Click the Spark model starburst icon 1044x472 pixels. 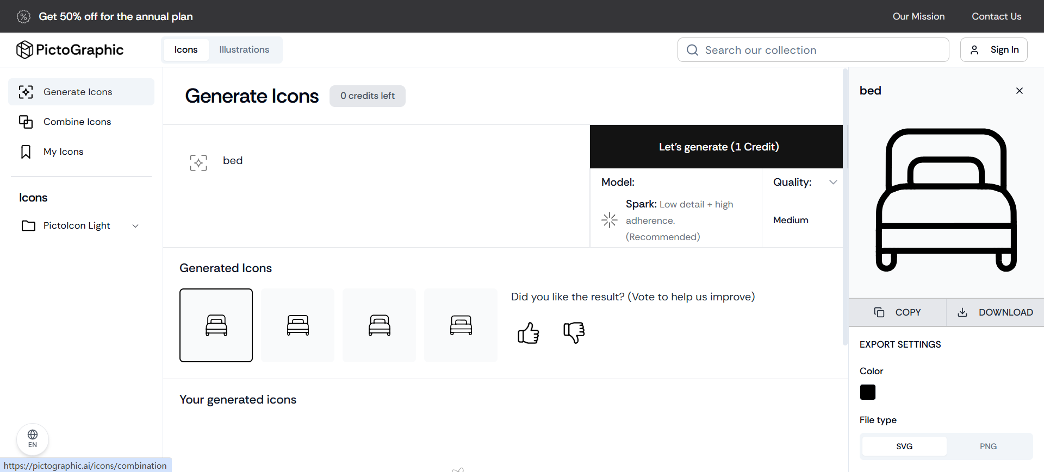[x=610, y=220]
